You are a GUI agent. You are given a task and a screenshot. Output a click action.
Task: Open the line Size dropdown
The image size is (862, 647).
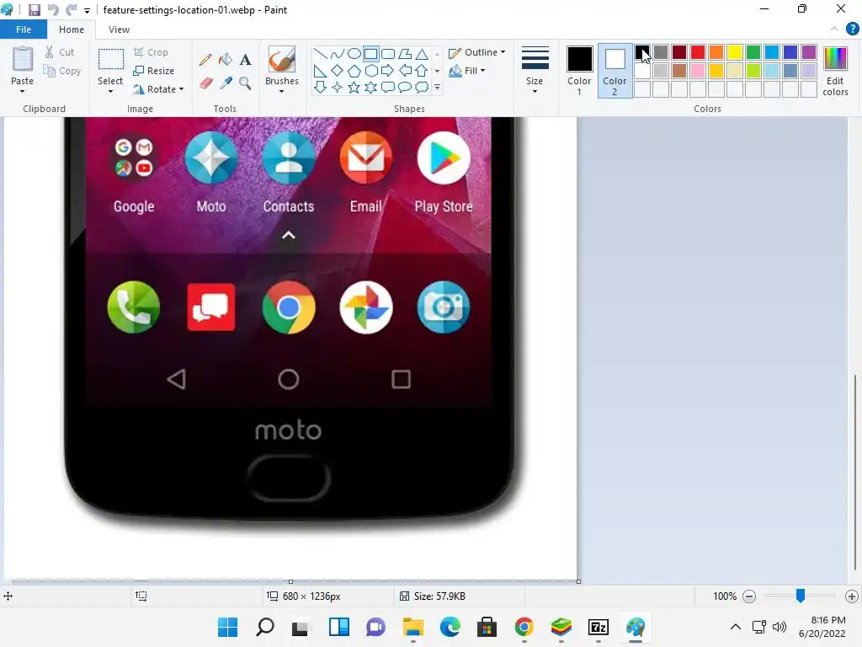[x=535, y=71]
